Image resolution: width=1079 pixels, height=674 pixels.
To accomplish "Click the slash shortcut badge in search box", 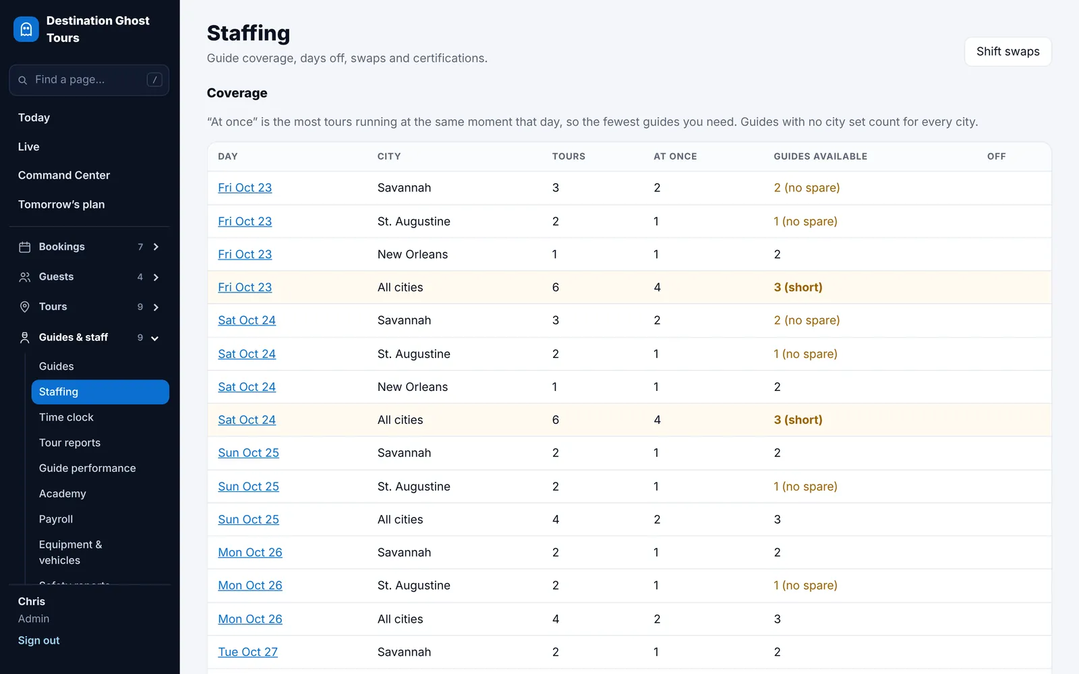I will [x=154, y=80].
